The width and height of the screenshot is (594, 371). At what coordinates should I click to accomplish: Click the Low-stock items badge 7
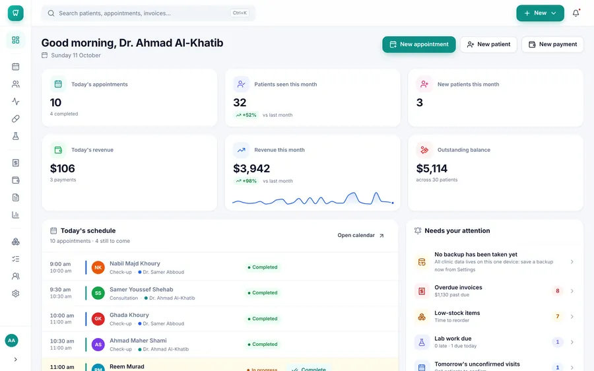click(x=557, y=316)
